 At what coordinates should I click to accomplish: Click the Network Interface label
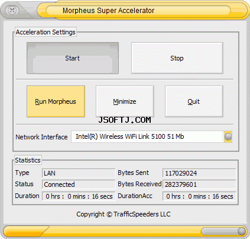tap(41, 137)
